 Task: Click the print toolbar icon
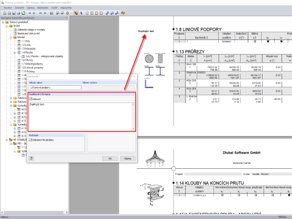[18, 13]
